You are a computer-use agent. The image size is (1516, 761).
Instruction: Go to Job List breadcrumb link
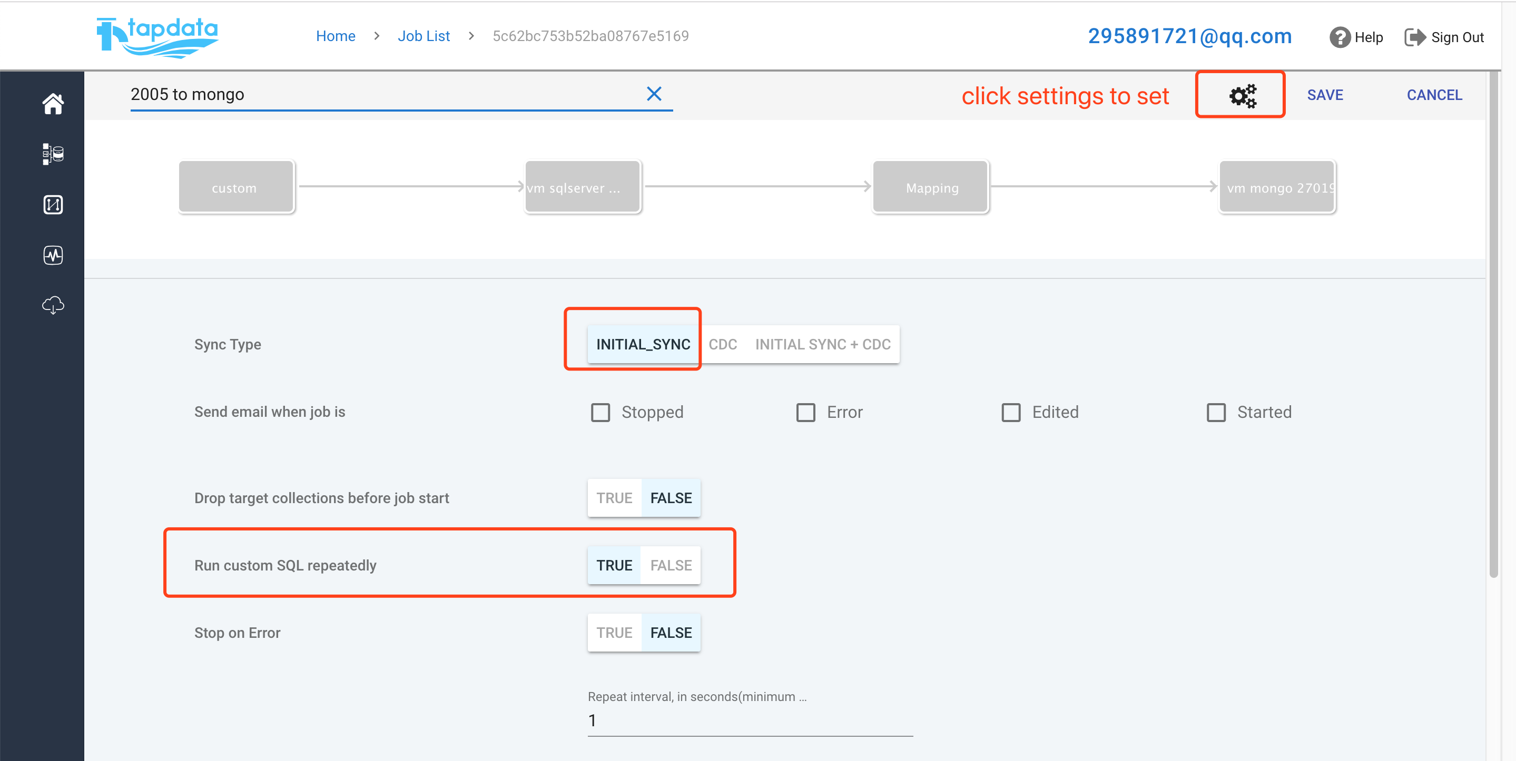coord(424,36)
